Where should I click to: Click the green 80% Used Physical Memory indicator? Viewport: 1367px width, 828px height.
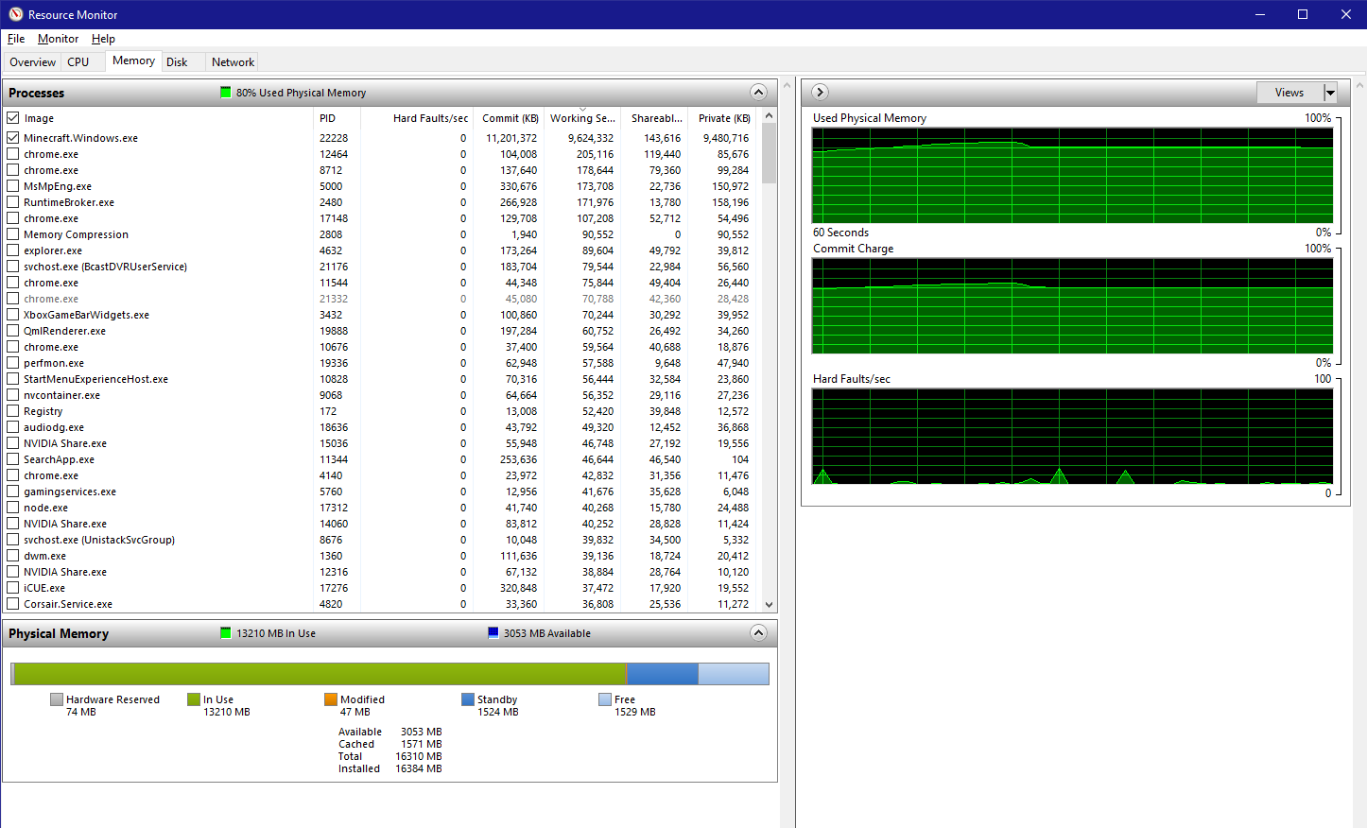pyautogui.click(x=225, y=93)
